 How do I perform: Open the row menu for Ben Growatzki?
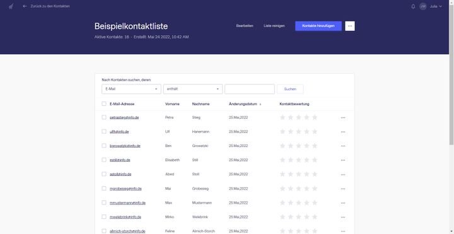pos(343,146)
